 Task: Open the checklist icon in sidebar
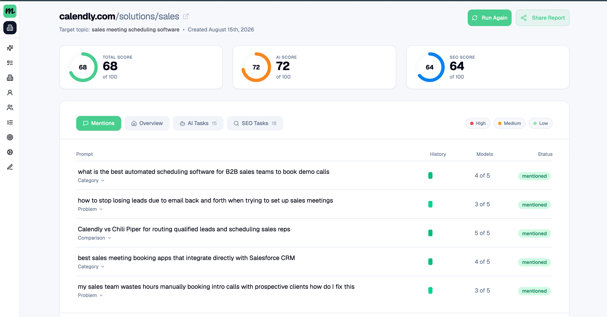(x=10, y=63)
